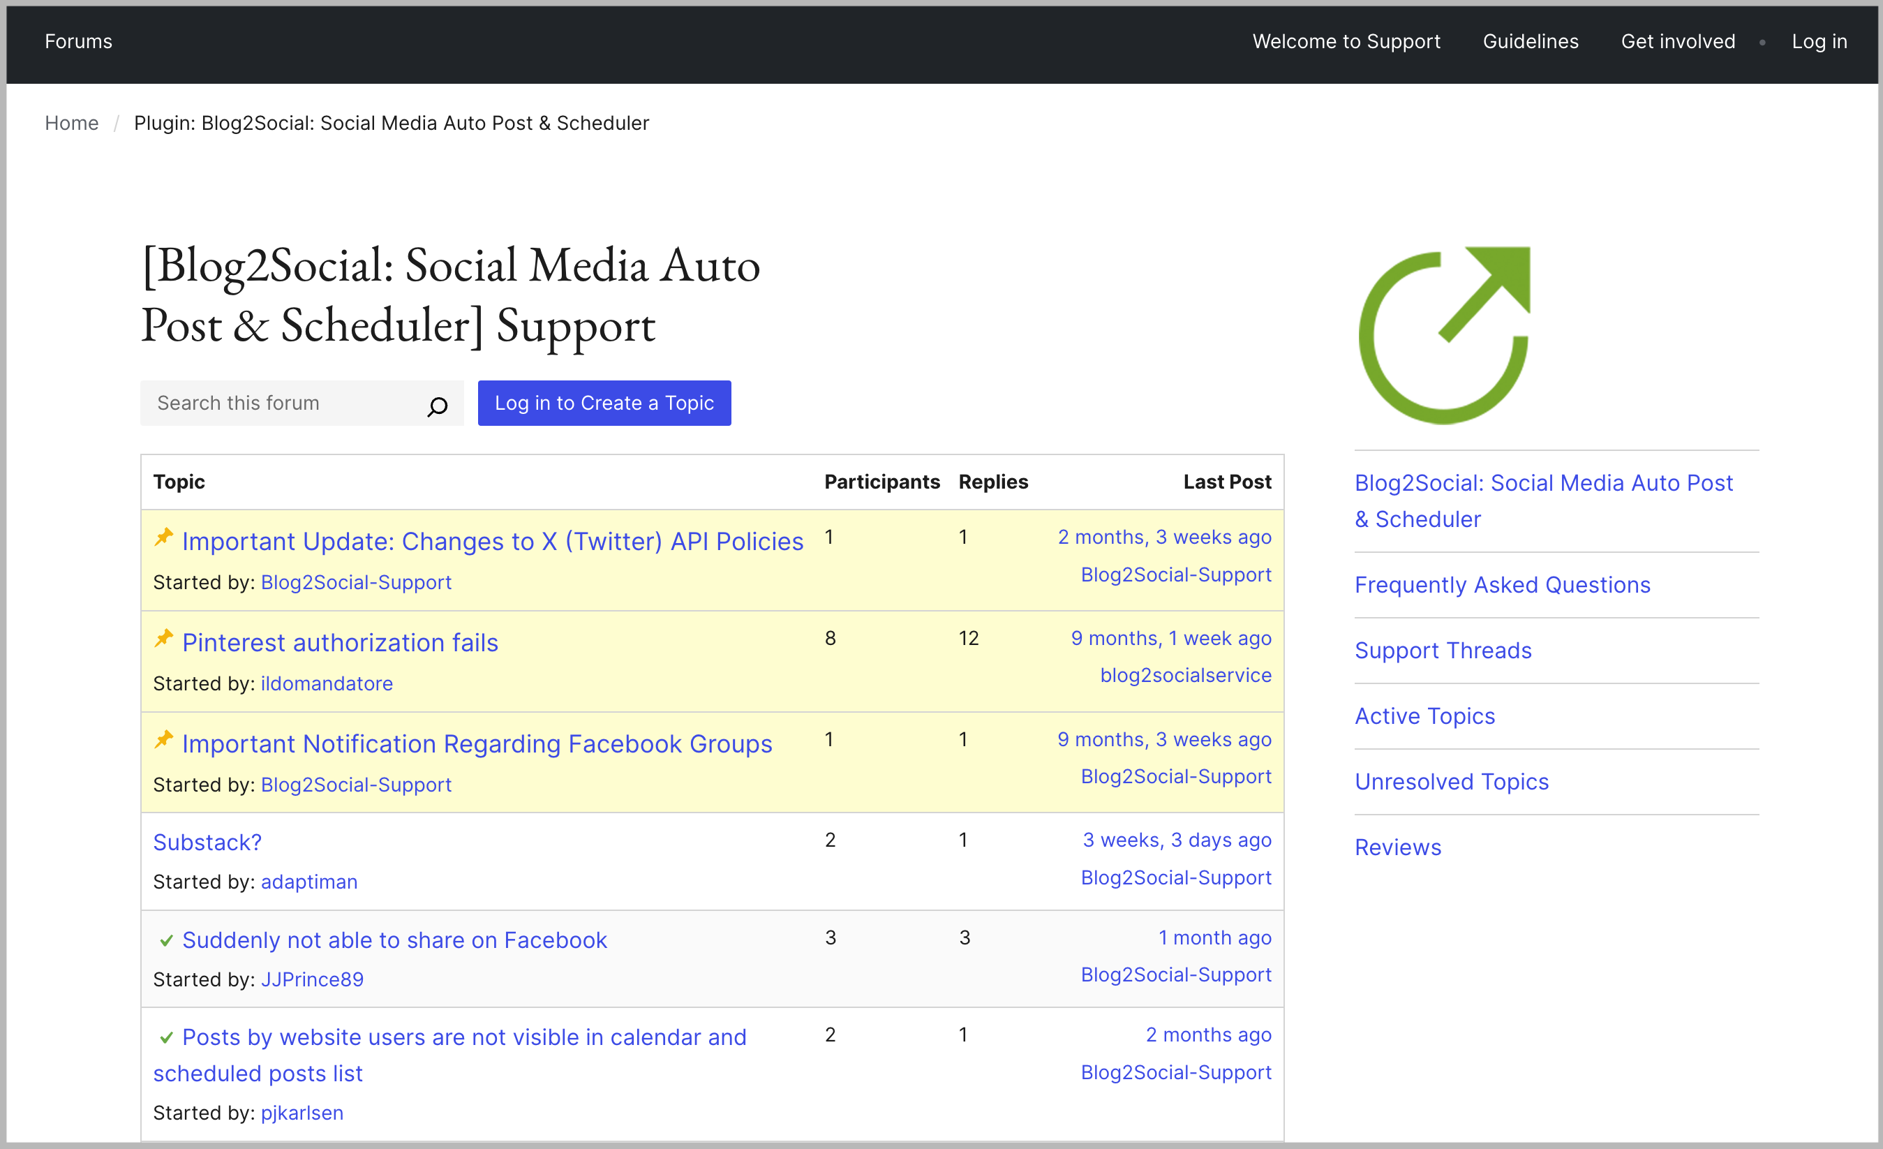Open adaptiman user profile
1883x1149 pixels.
click(x=308, y=882)
